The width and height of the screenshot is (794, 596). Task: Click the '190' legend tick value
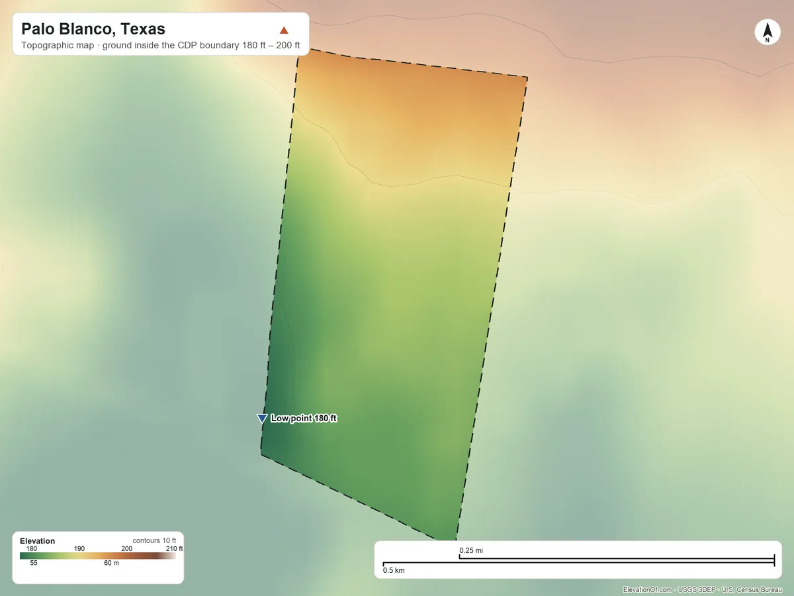[79, 548]
